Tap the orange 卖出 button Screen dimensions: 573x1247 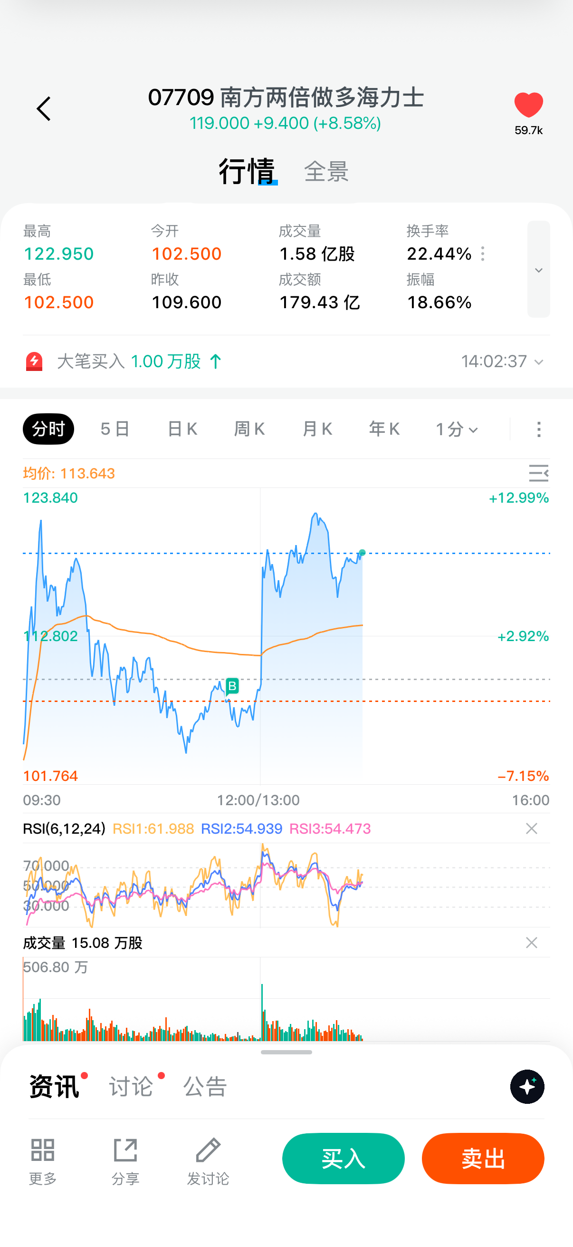[x=483, y=1159]
